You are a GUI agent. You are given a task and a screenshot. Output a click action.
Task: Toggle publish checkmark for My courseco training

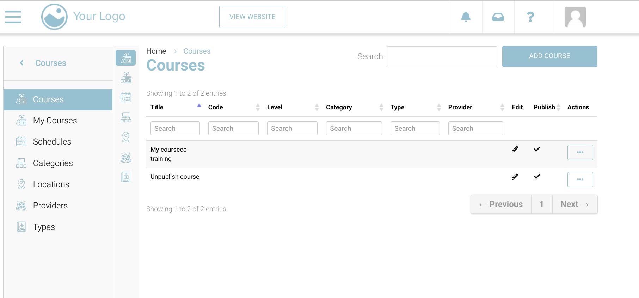[536, 149]
